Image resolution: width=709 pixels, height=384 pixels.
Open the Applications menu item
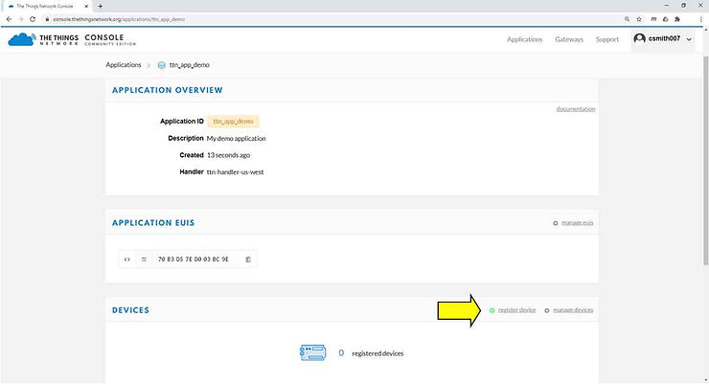tap(524, 39)
